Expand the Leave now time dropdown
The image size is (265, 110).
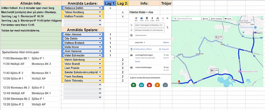tap(140, 42)
